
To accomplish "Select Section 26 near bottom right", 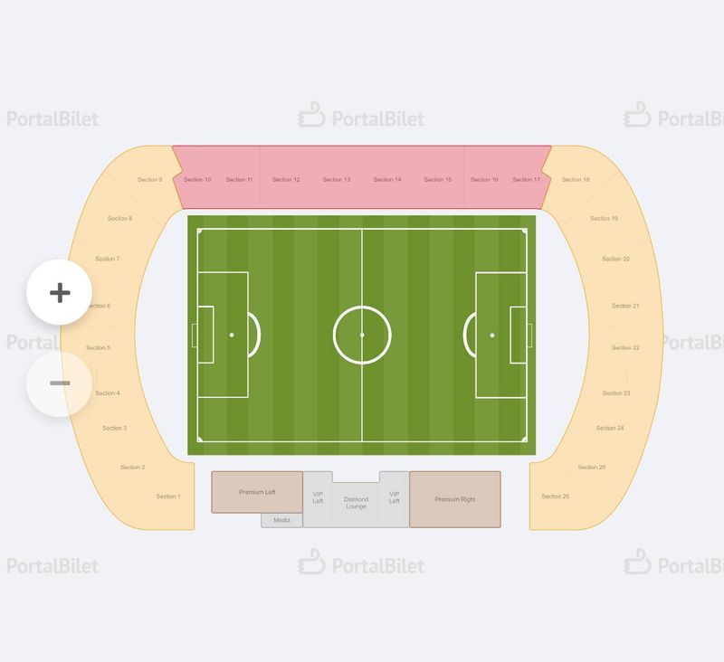I will coord(555,496).
